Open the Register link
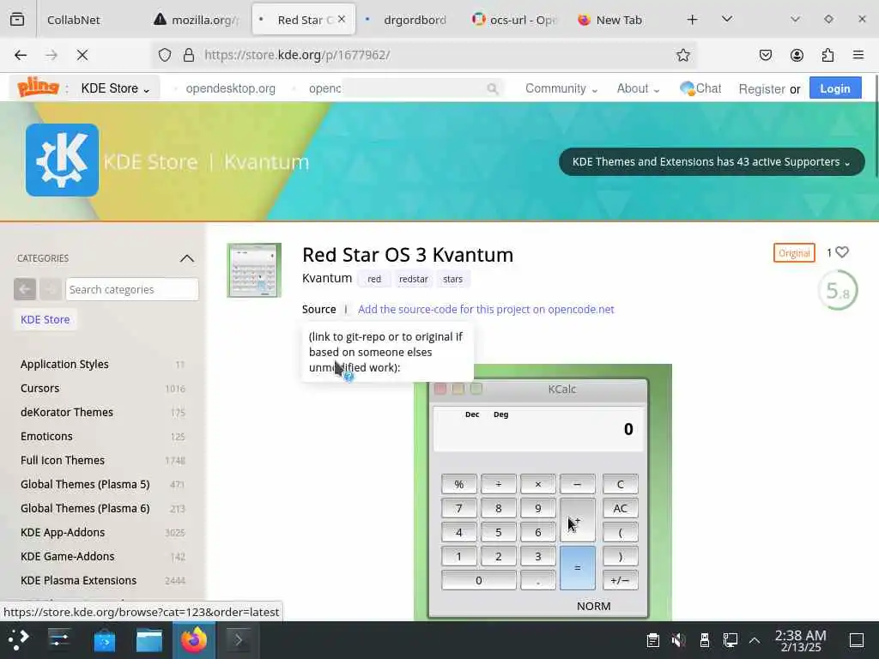The height and width of the screenshot is (659, 879). click(761, 89)
